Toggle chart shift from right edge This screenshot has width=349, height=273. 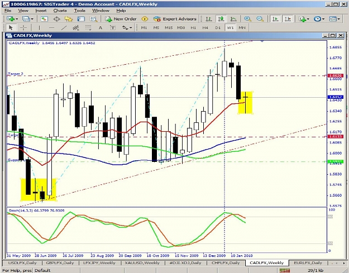[x=288, y=19]
